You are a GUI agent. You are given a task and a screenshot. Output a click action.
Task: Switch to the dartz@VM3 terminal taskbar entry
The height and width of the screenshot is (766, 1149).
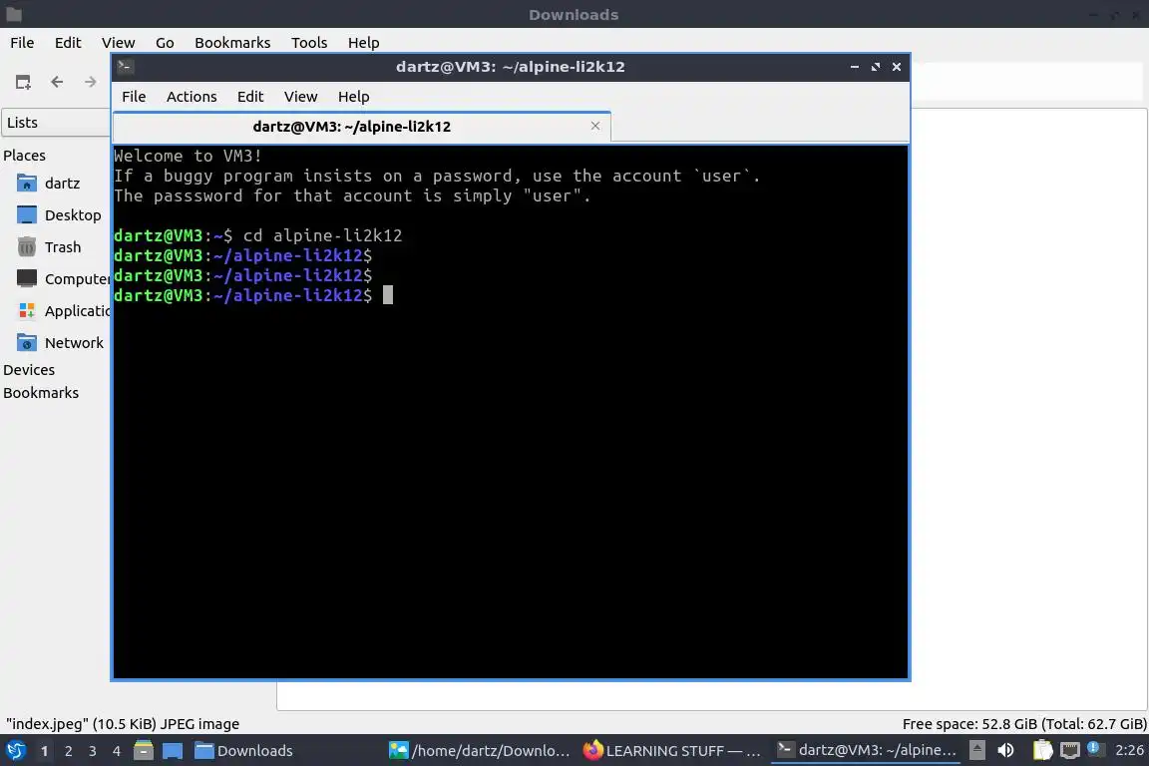[x=867, y=750]
